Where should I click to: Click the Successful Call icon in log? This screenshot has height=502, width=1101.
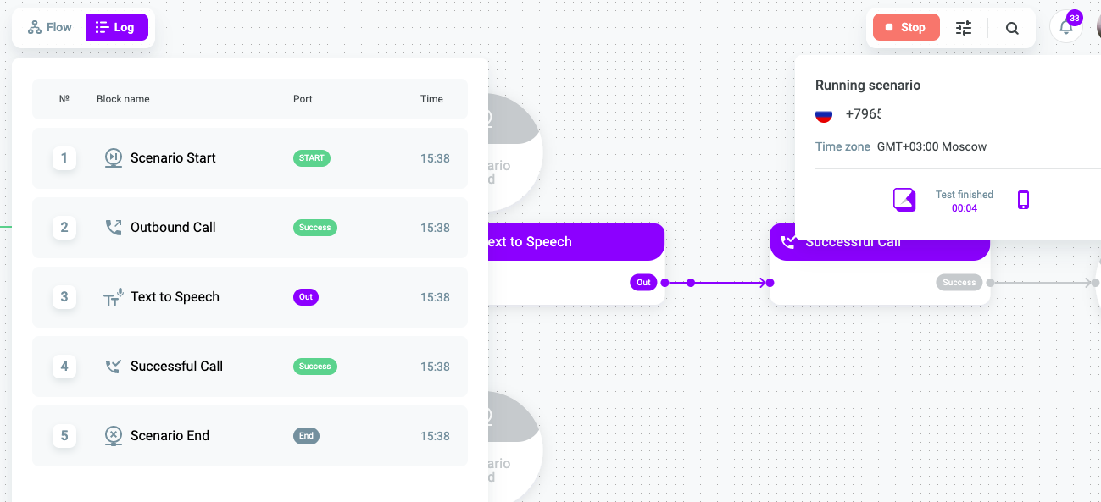[x=114, y=367]
